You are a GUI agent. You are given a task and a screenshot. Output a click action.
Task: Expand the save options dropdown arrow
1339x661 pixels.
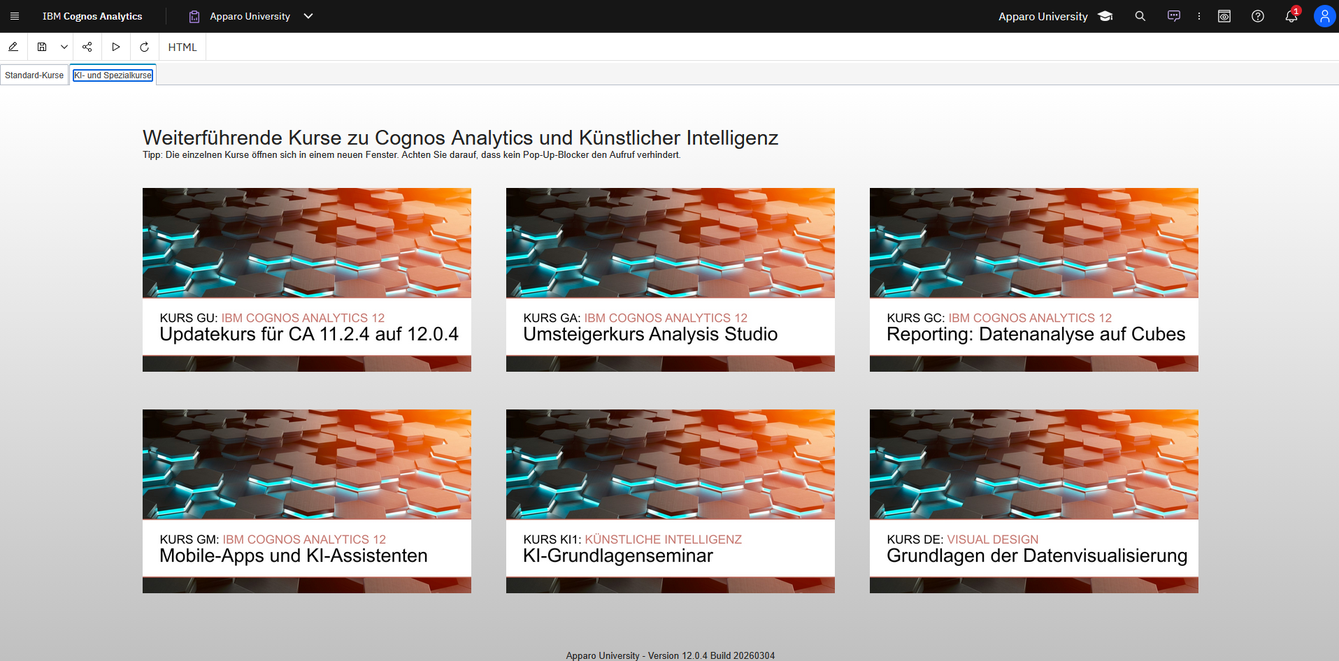click(x=64, y=47)
